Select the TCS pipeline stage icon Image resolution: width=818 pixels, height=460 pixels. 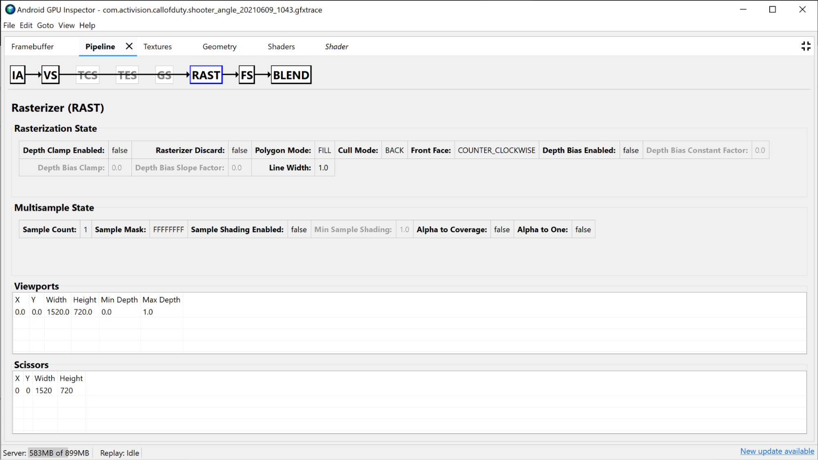tap(88, 75)
